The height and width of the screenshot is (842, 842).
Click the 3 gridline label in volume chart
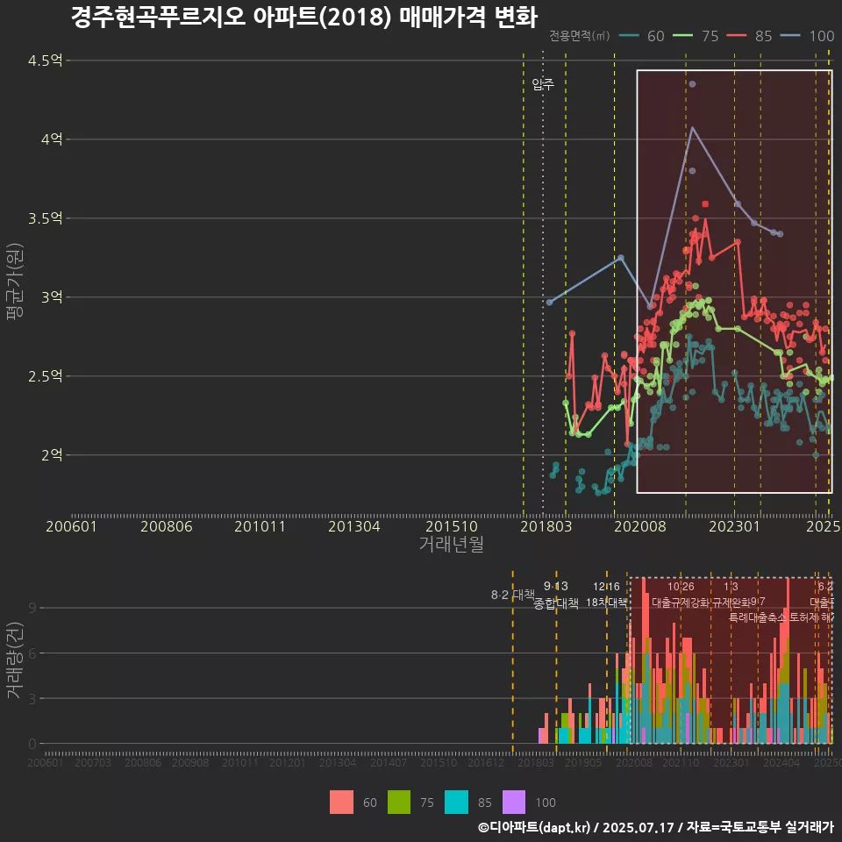pos(32,699)
